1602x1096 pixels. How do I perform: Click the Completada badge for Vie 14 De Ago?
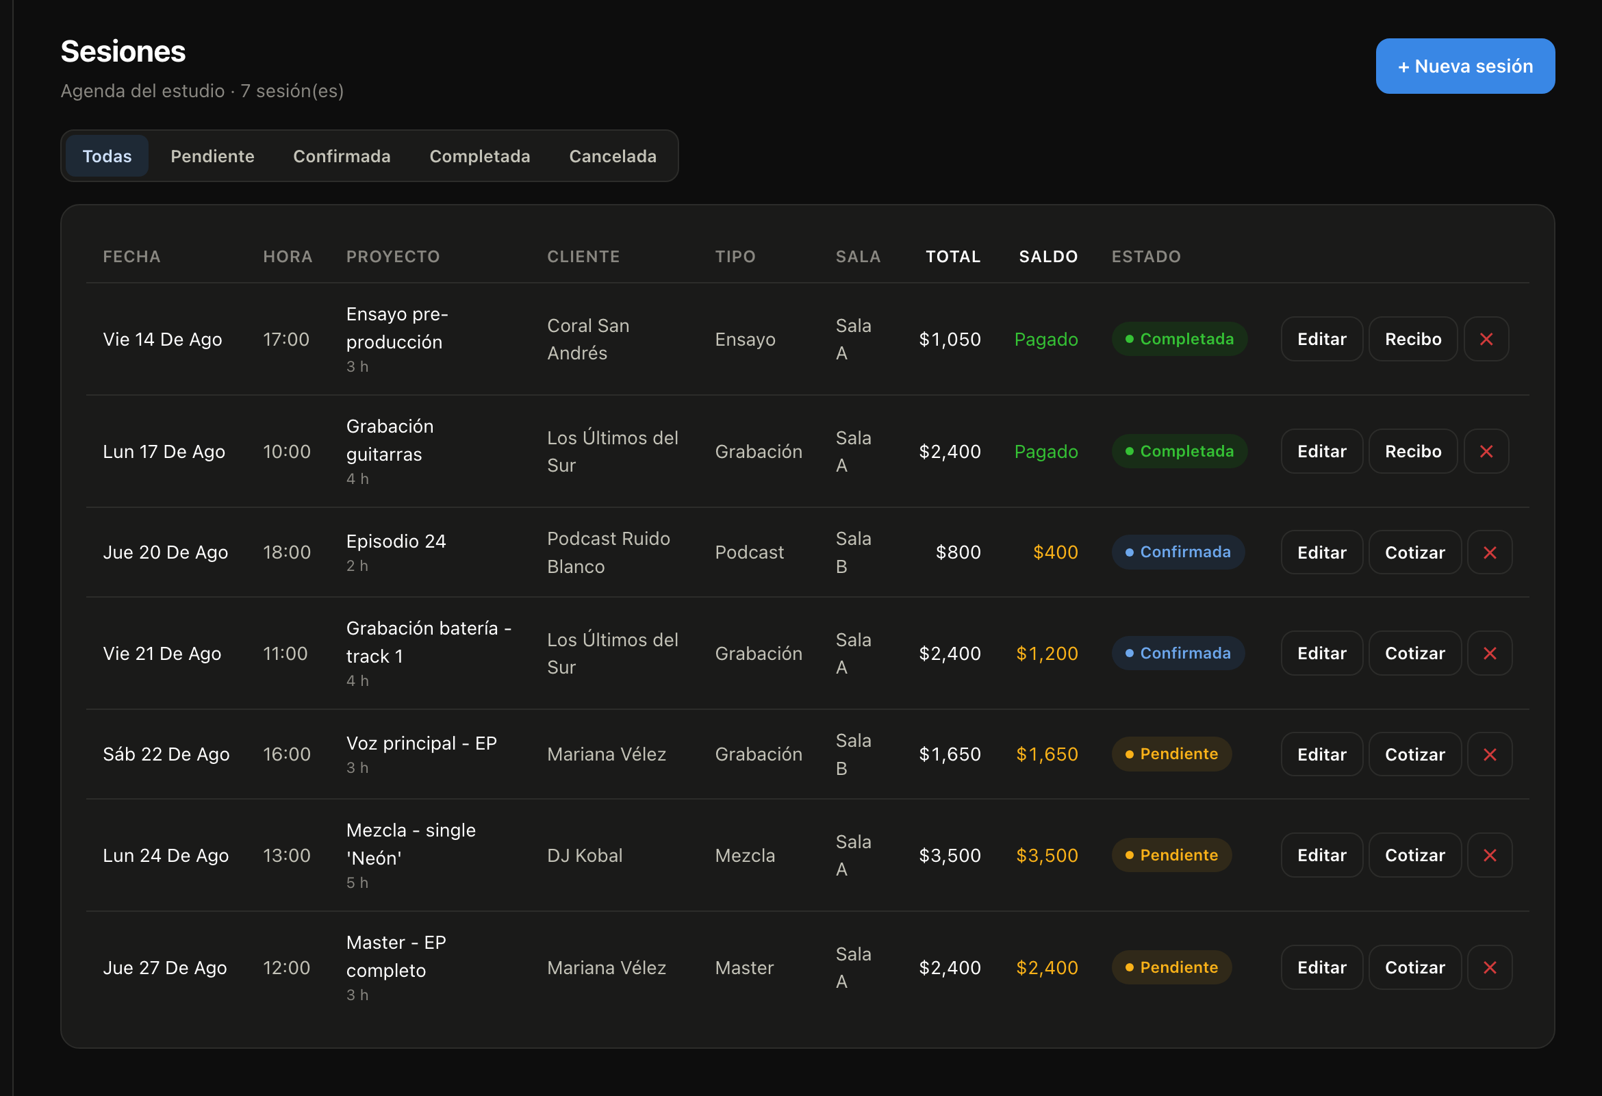pos(1179,339)
